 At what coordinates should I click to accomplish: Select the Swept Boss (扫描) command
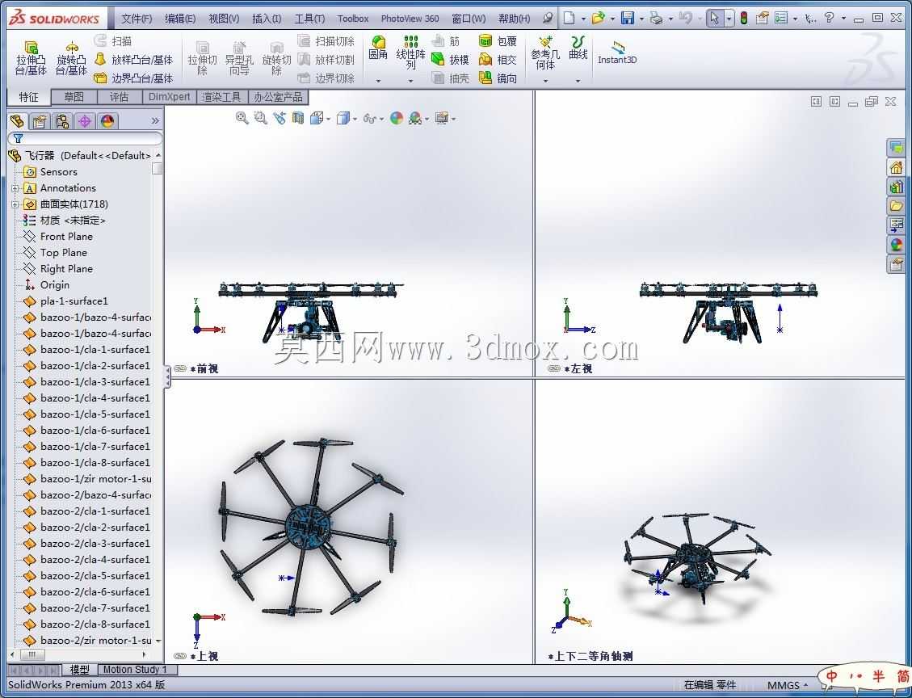tap(113, 40)
